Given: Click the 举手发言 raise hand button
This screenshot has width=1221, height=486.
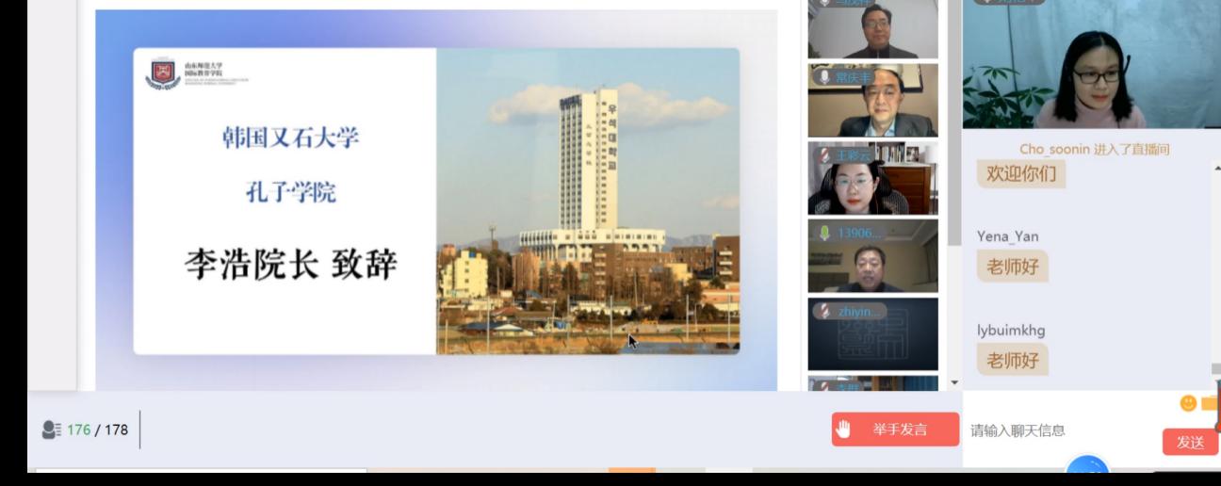Looking at the screenshot, I should point(895,429).
